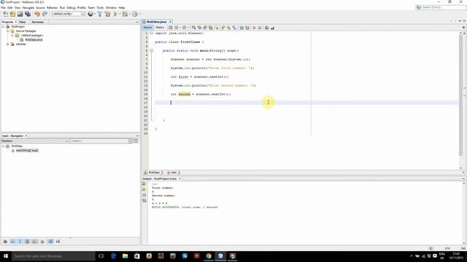Close the Output firstProject tab
Image resolution: width=467 pixels, height=262 pixels.
pos(180,179)
